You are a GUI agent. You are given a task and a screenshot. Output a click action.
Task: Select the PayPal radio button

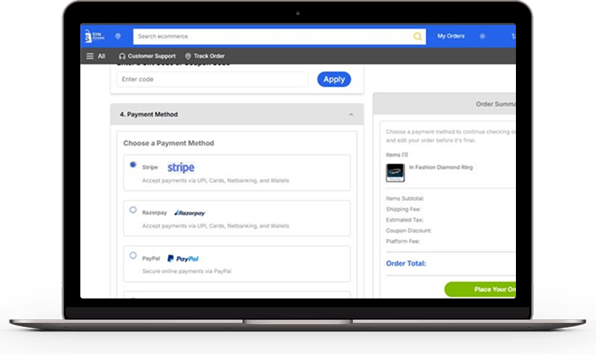tap(133, 256)
